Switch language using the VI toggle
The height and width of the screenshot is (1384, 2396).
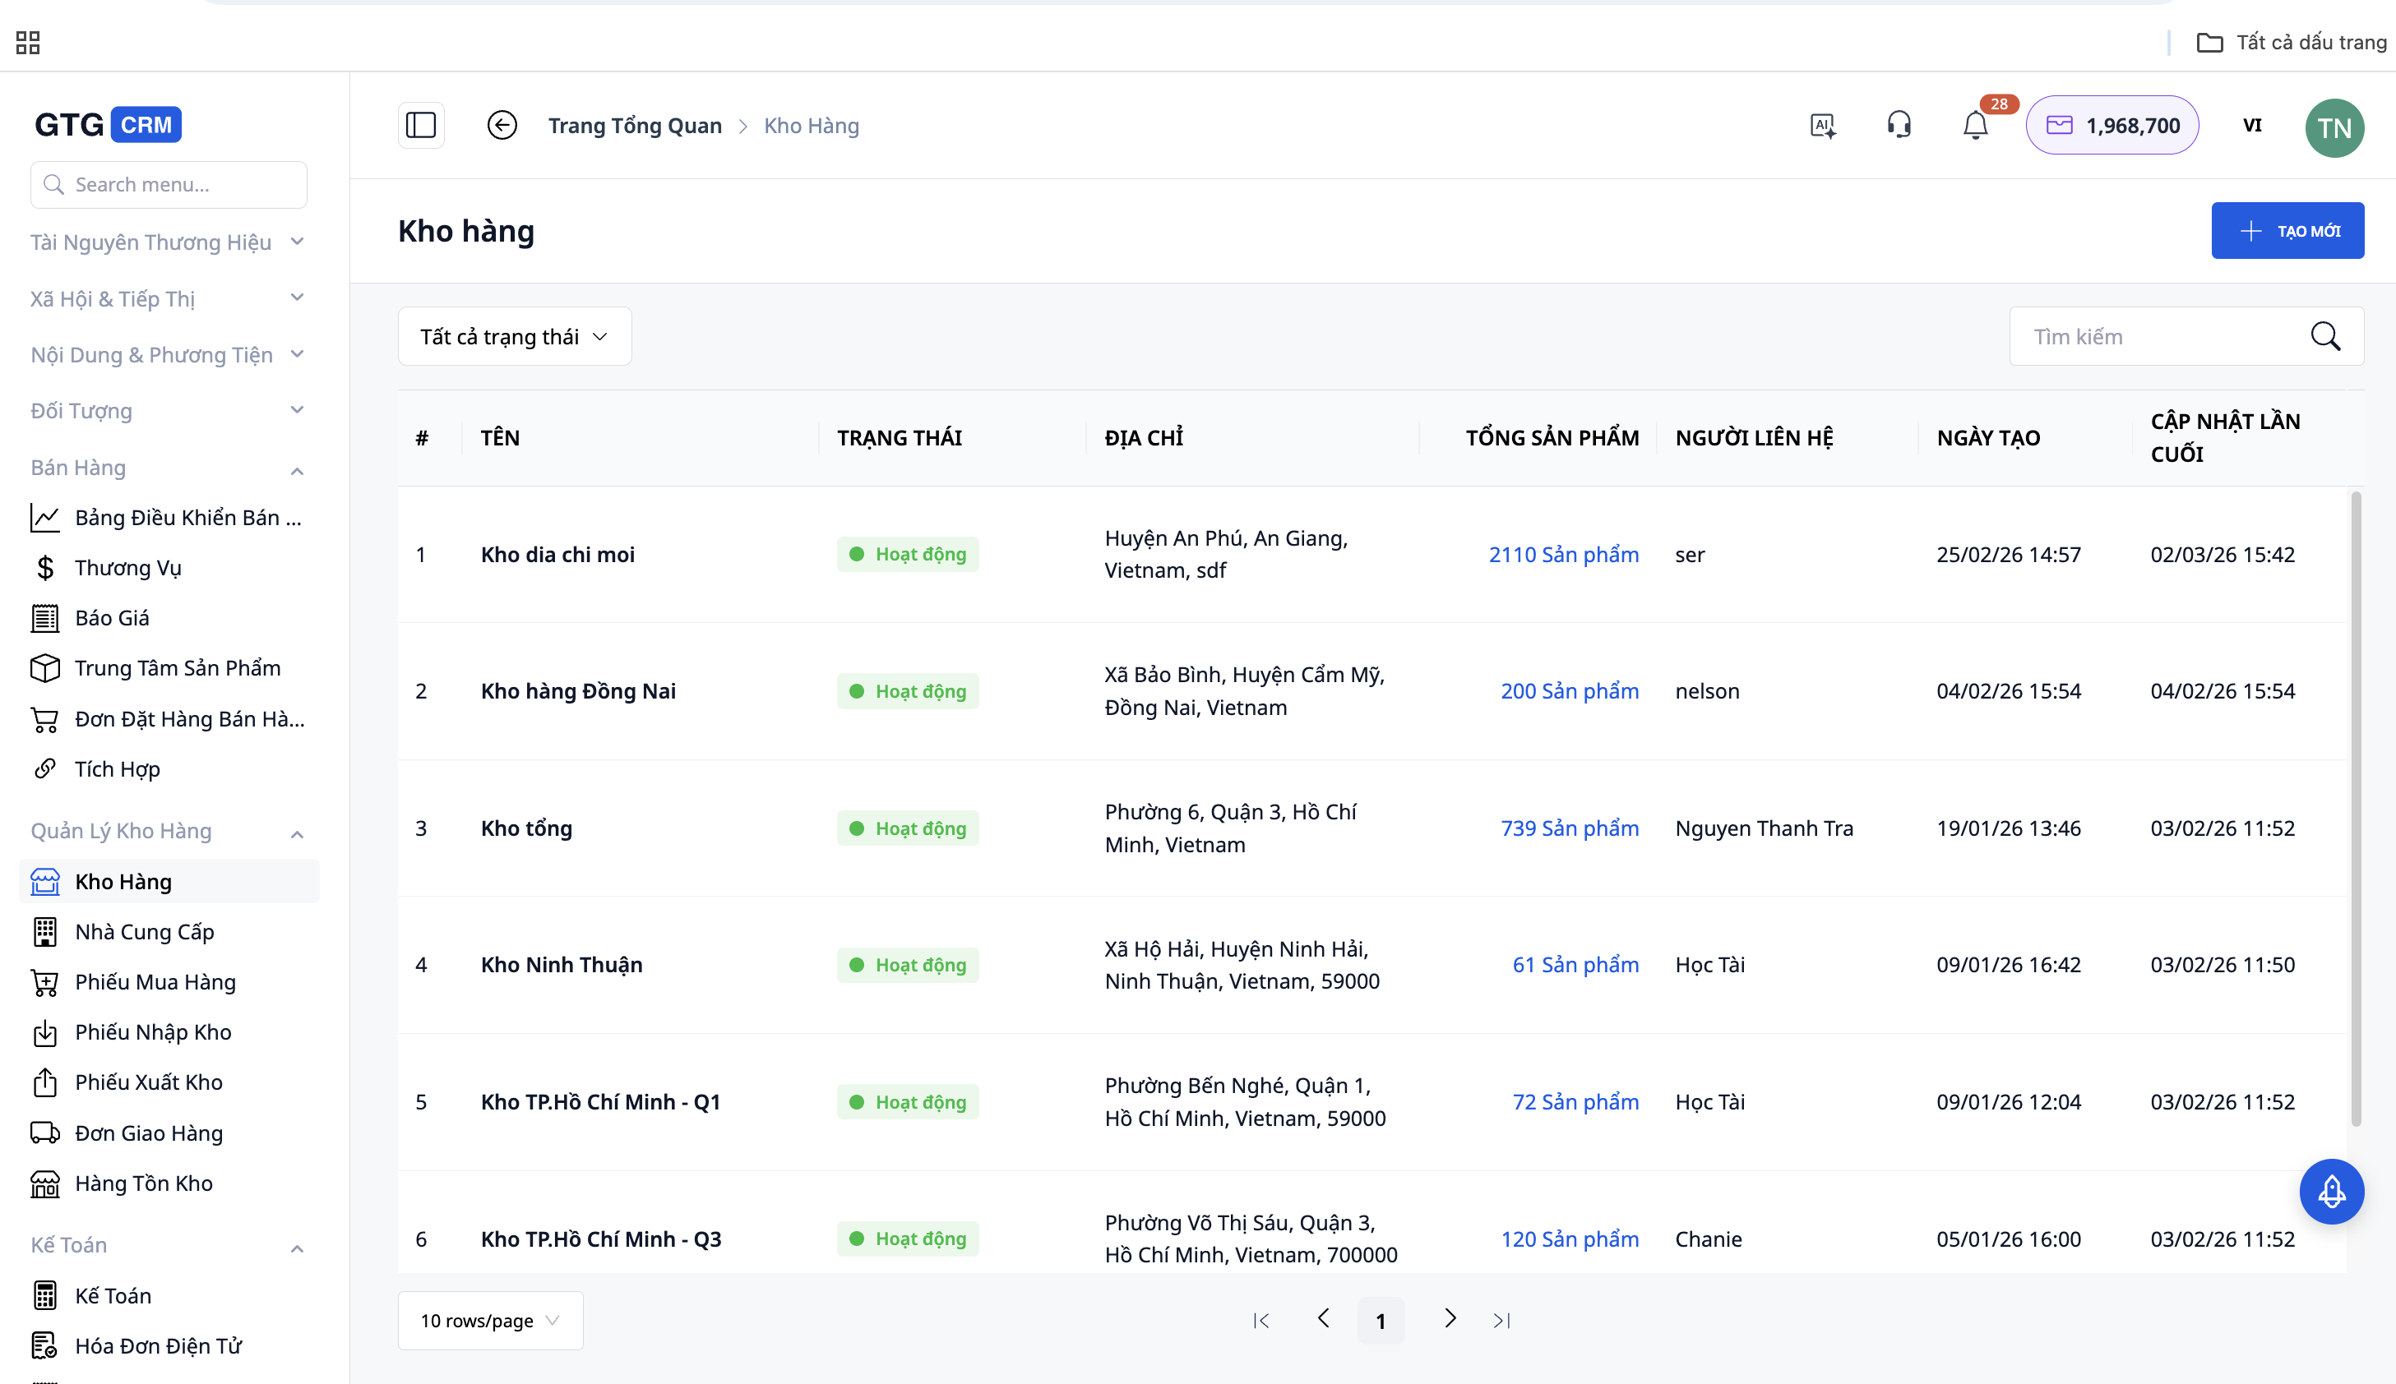(x=2251, y=126)
